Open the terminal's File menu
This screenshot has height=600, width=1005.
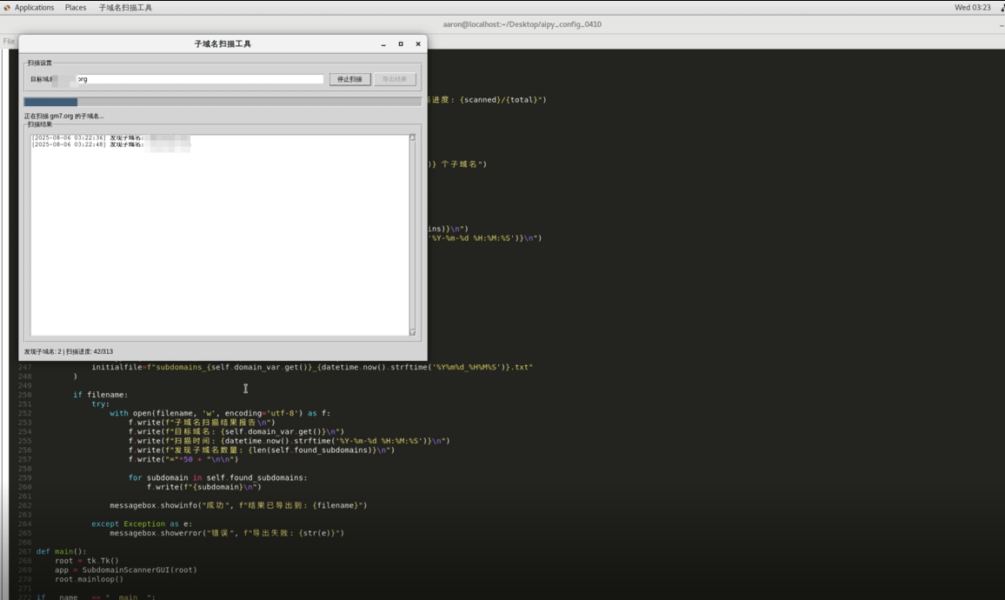tap(9, 41)
